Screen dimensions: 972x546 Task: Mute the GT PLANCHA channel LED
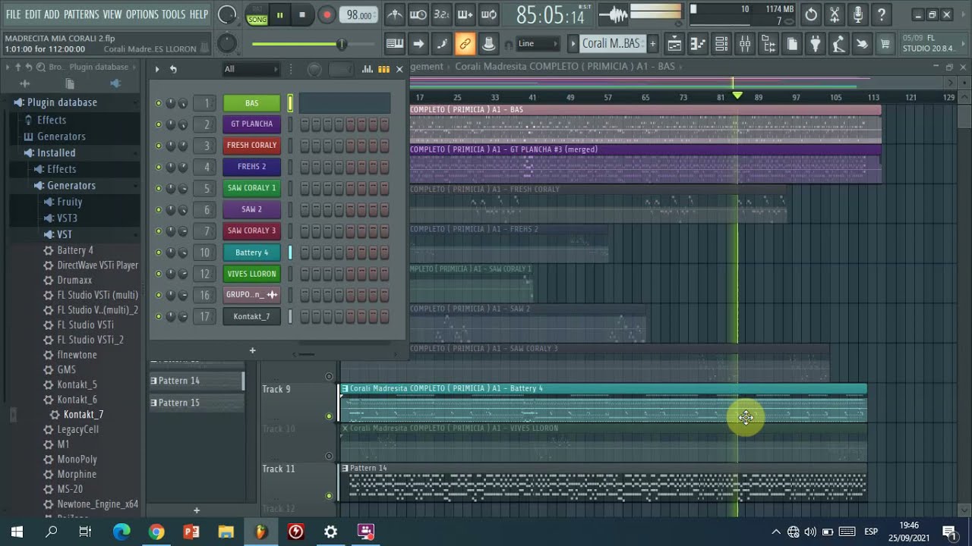(159, 124)
